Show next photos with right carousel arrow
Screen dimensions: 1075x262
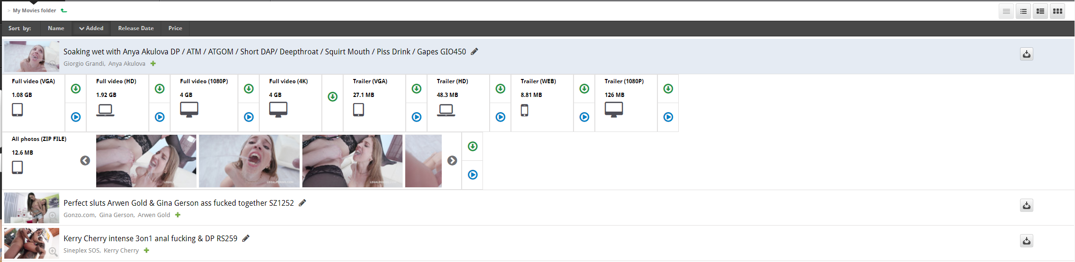click(x=452, y=161)
